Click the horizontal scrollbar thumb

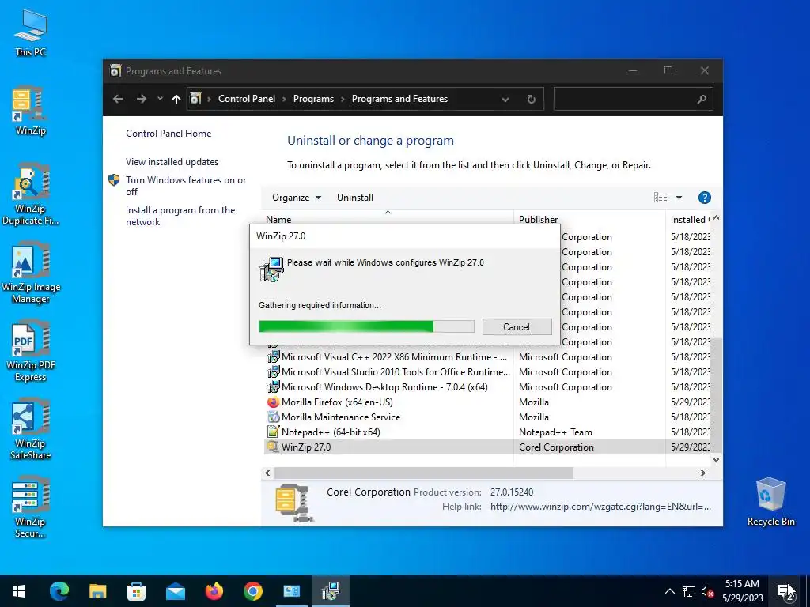424,473
